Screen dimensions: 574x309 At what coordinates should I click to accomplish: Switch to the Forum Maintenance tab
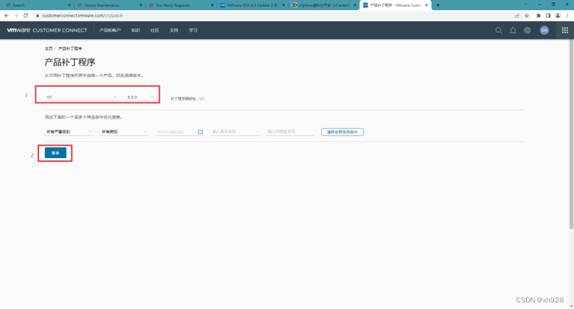click(108, 5)
